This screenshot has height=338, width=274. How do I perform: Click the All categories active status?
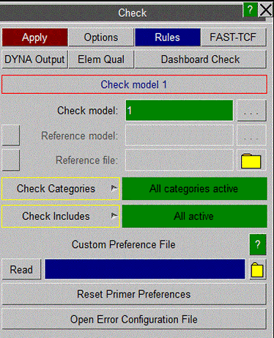(194, 188)
